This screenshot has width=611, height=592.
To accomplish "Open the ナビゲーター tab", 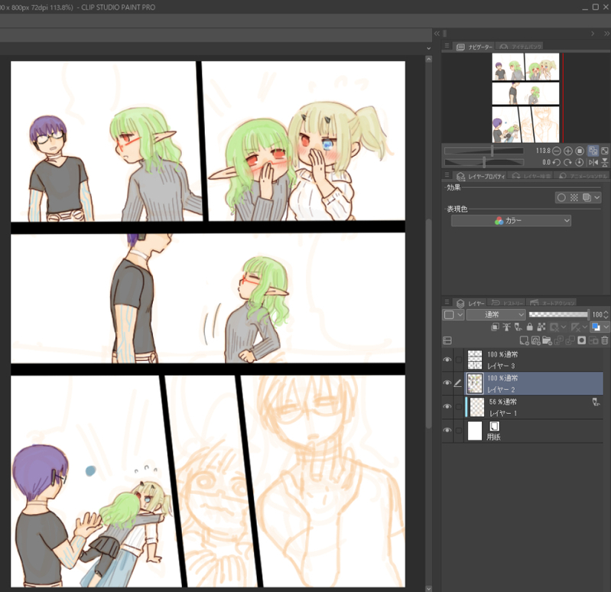I will point(475,47).
